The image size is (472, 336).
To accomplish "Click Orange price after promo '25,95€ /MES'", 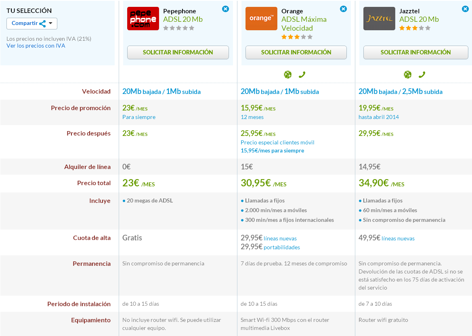I will (258, 134).
